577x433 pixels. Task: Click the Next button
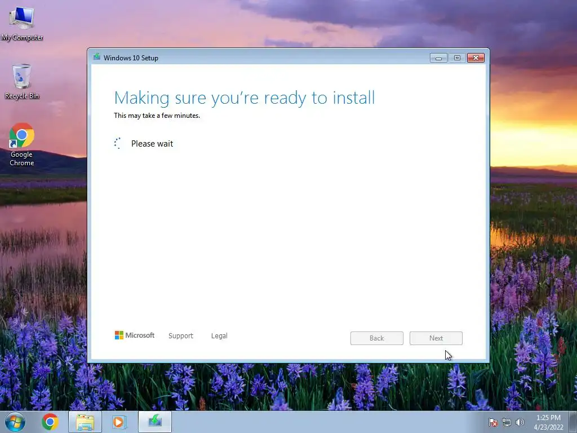[436, 338]
